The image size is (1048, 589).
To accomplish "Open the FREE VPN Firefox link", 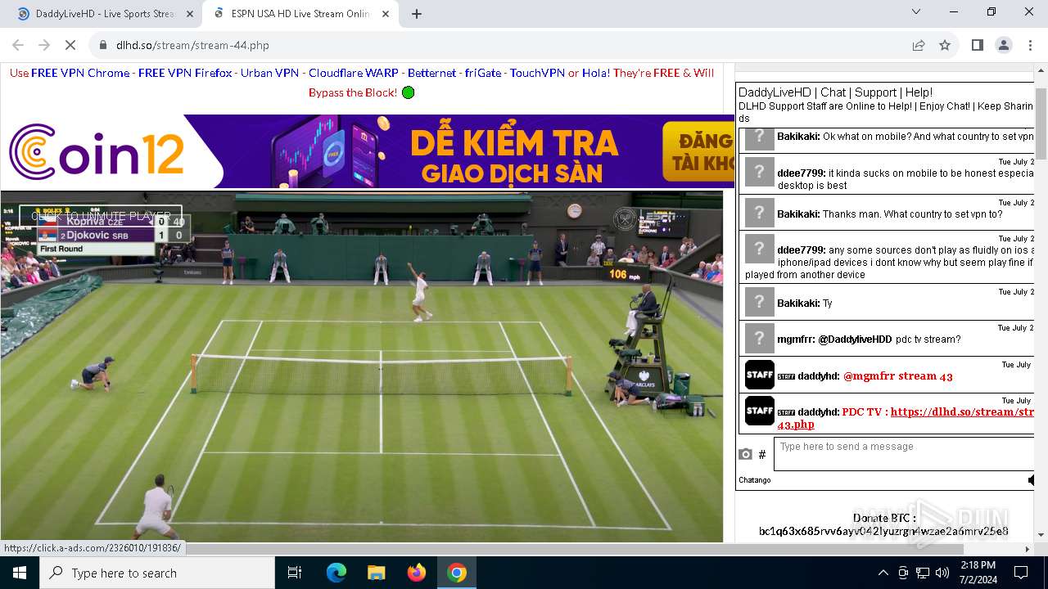I will 185,73.
